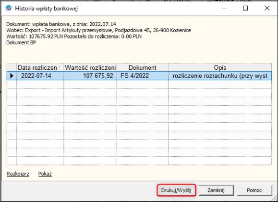278x202 pixels.
Task: Close the window using the X icon
Action: [x=267, y=8]
